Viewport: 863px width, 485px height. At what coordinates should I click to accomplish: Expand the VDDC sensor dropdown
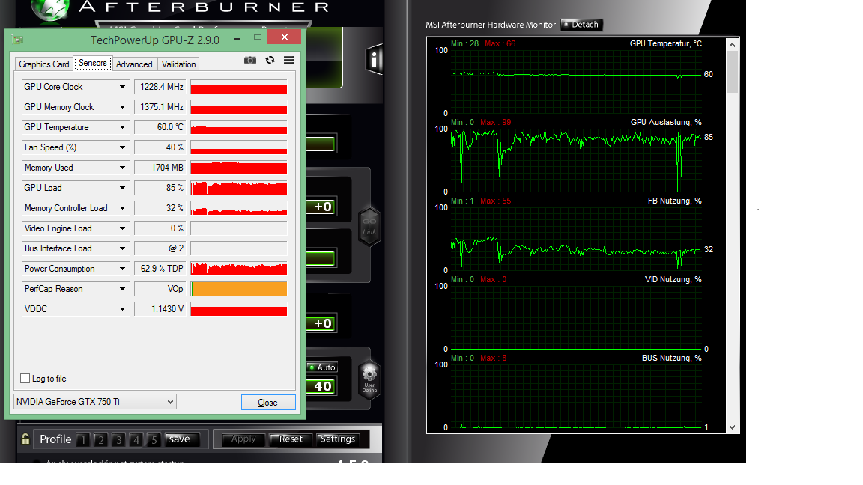point(122,309)
